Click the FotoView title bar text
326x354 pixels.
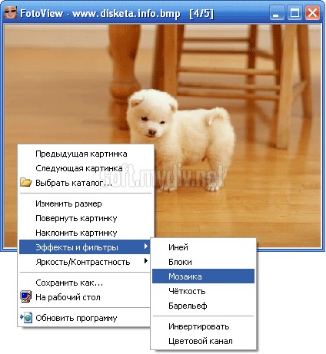coord(117,13)
